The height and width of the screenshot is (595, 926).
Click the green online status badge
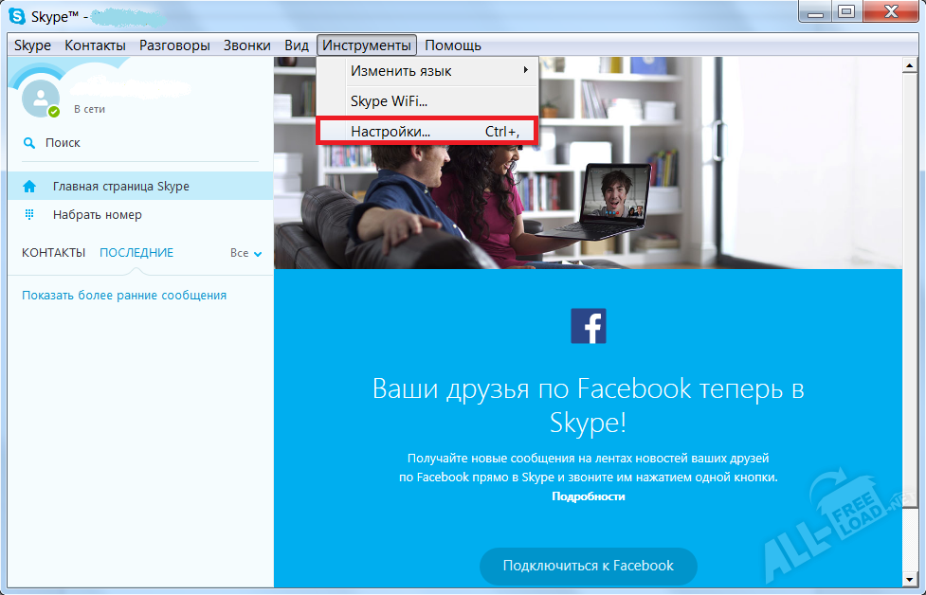[x=54, y=112]
